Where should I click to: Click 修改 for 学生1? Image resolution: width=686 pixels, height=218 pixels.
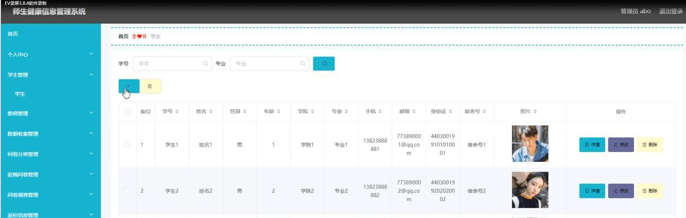click(621, 145)
